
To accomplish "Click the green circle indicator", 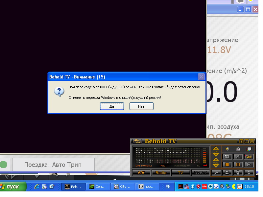I will pyautogui.click(x=3, y=164).
